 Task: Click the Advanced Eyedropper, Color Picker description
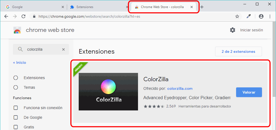tap(187, 98)
